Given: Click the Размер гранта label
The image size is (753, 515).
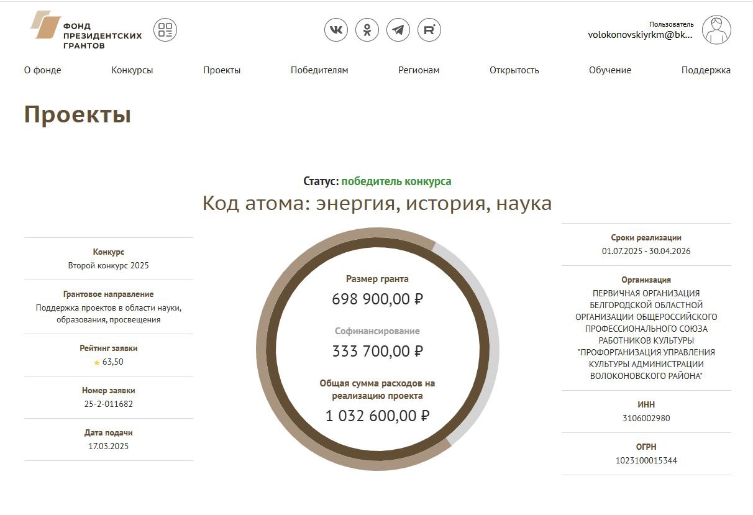Looking at the screenshot, I should click(x=378, y=279).
